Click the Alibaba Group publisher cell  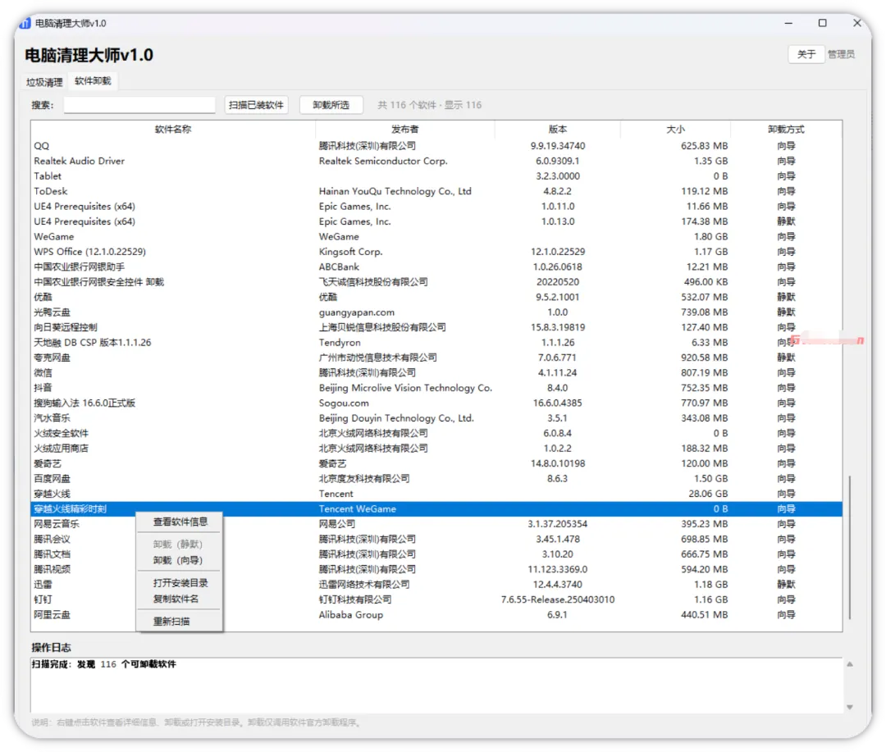[351, 615]
